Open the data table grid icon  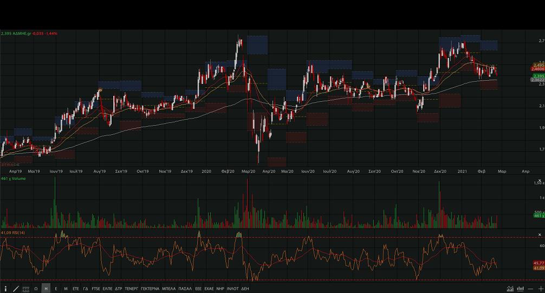click(26, 289)
